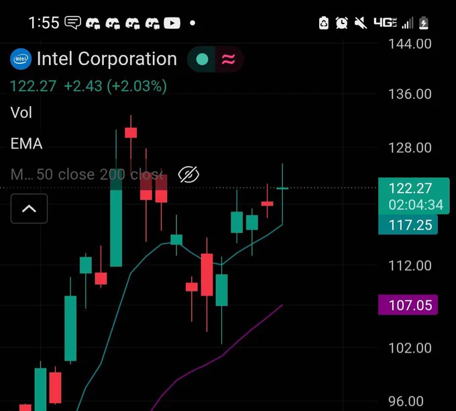The height and width of the screenshot is (411, 456).
Task: Tap the battery charging icon
Action: [424, 23]
